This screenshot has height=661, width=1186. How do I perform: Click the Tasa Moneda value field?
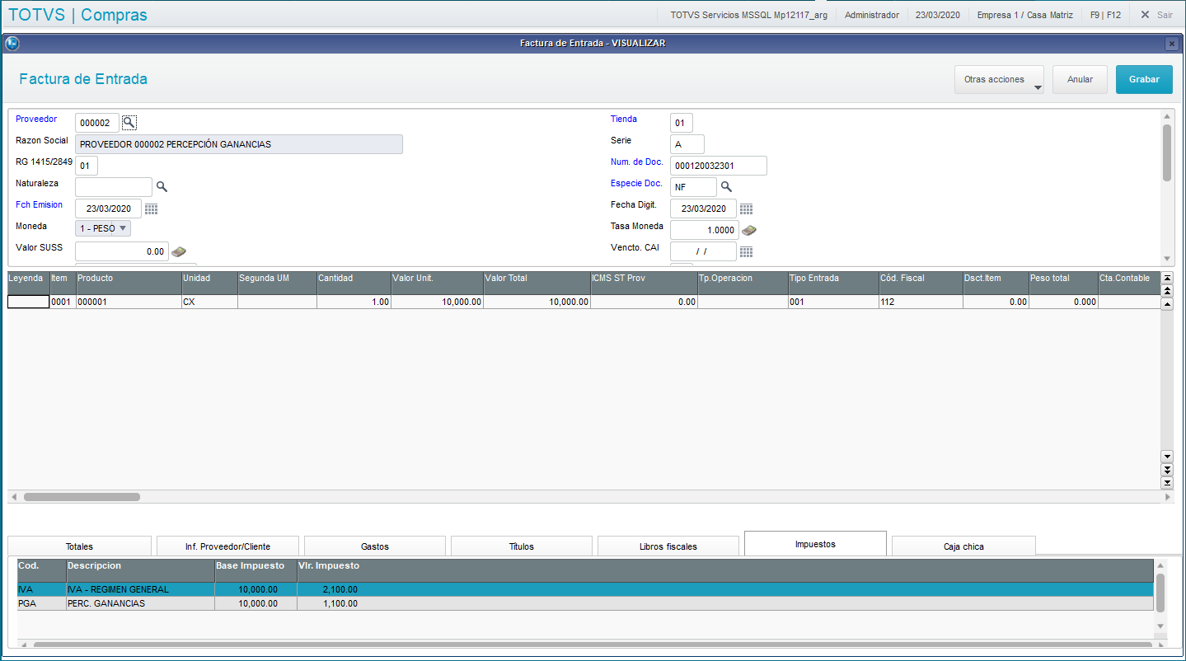704,230
